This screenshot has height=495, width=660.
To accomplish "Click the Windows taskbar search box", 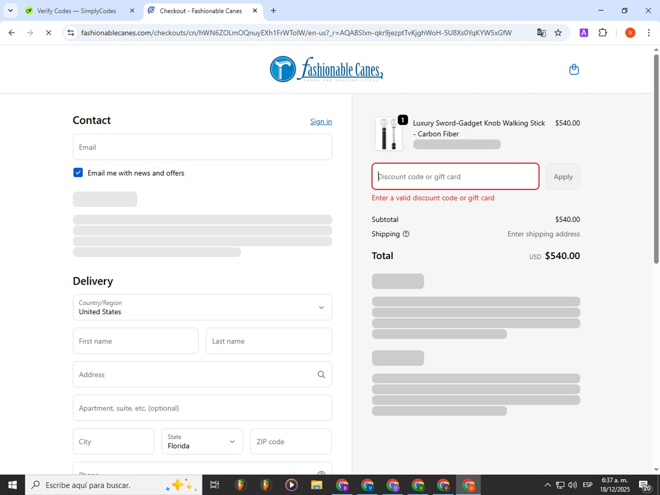I will pyautogui.click(x=114, y=485).
